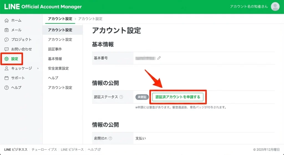Click the help icon next to 認証ステータス

[x=121, y=97]
